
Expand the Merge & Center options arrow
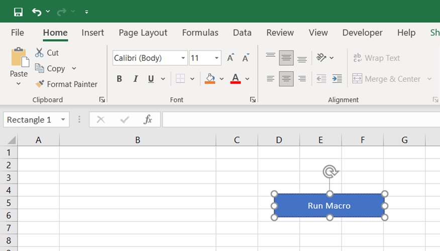[429, 79]
